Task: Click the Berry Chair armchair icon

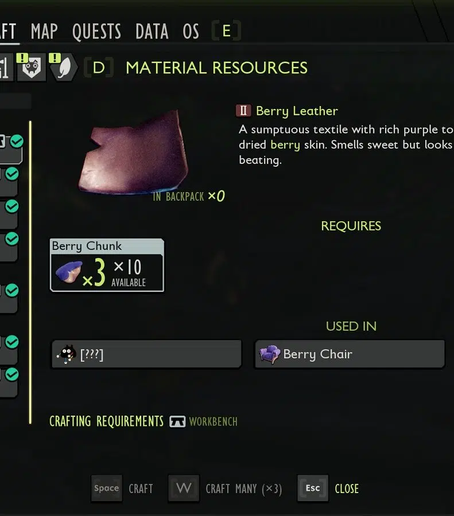Action: (270, 354)
